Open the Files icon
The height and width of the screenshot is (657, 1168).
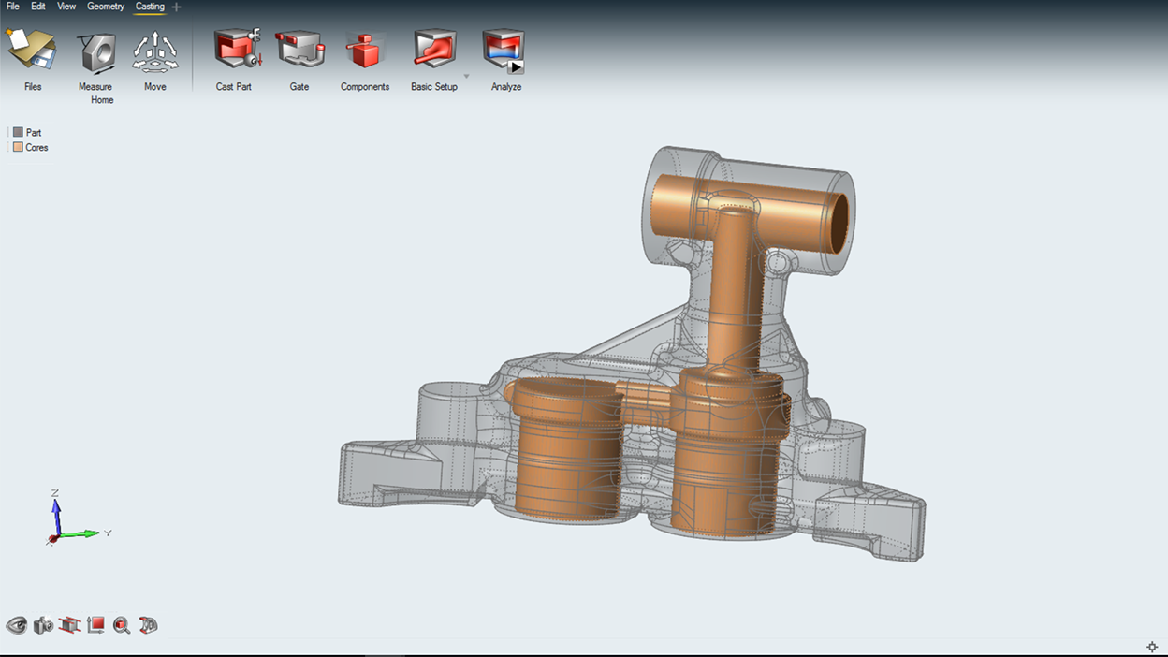click(x=32, y=51)
